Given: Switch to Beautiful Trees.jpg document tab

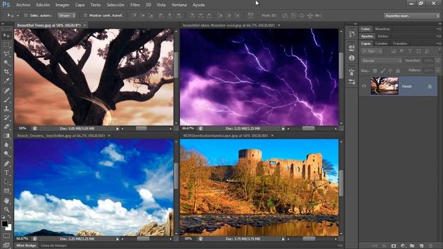Looking at the screenshot, I should click(49, 25).
